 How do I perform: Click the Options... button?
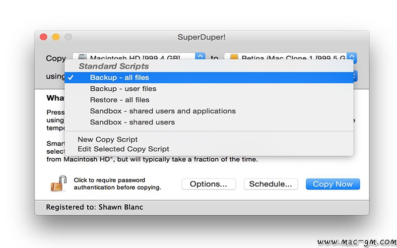208,184
